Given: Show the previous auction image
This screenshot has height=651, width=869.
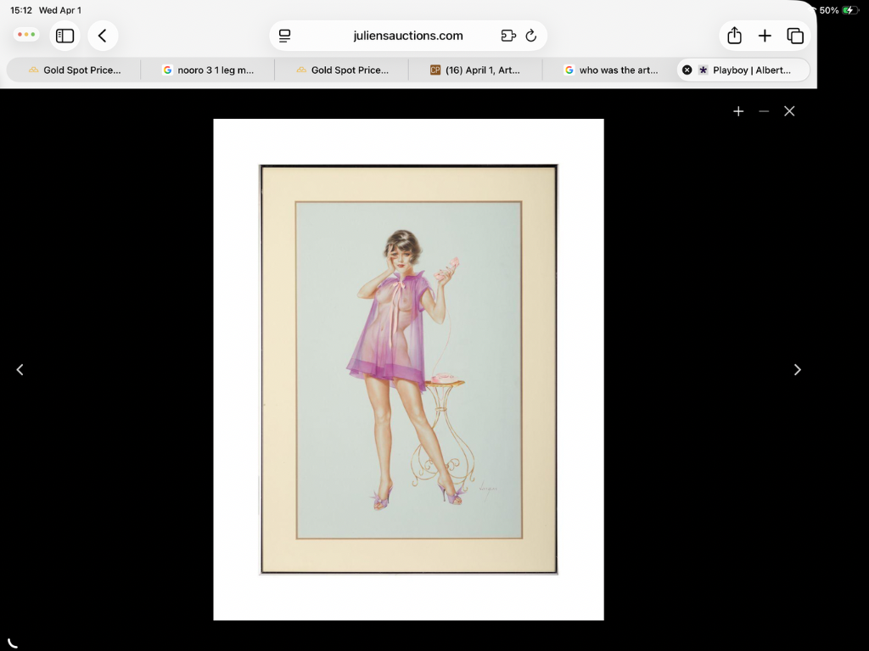Looking at the screenshot, I should click(20, 369).
